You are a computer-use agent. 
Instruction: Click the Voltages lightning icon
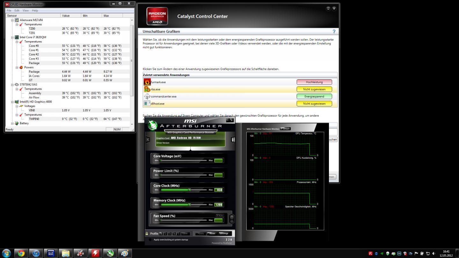(x=21, y=106)
